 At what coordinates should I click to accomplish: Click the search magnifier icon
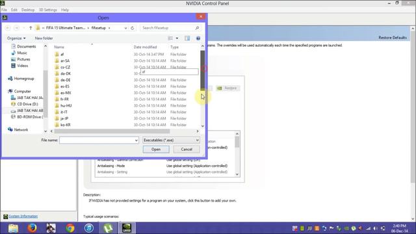click(x=197, y=28)
